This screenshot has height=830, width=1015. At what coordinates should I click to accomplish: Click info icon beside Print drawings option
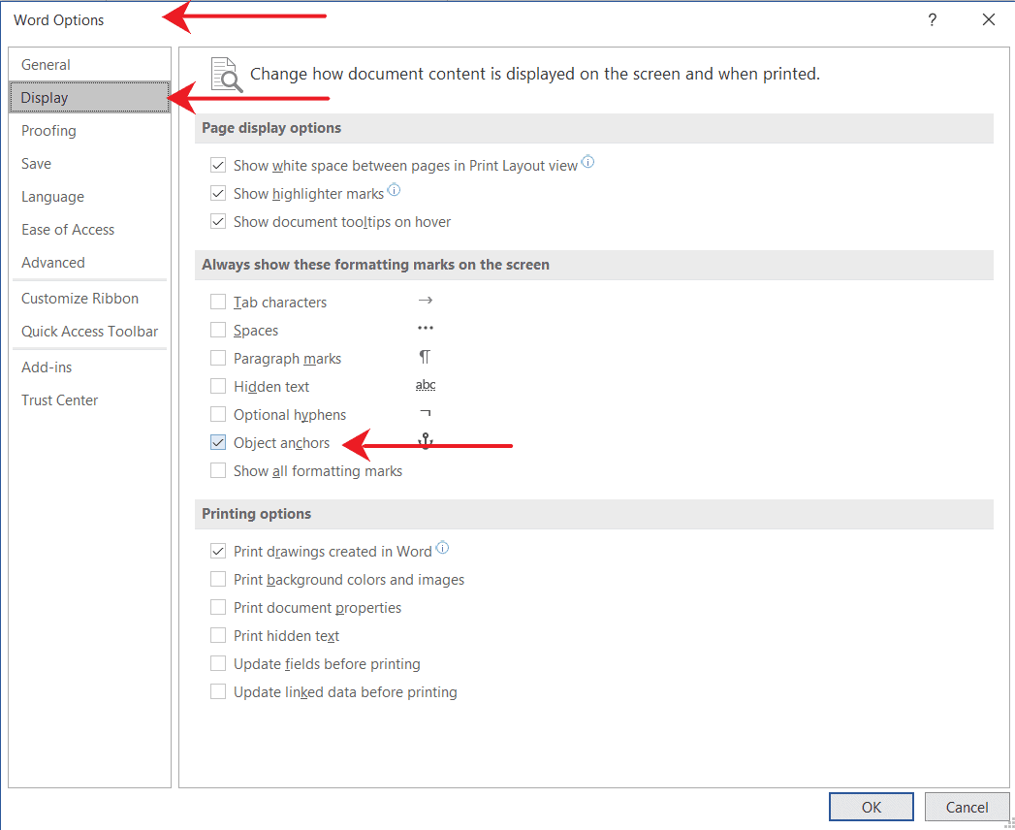(442, 548)
